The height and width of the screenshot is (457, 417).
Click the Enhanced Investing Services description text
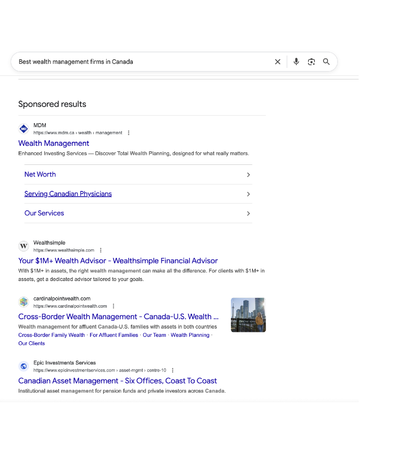pos(134,154)
